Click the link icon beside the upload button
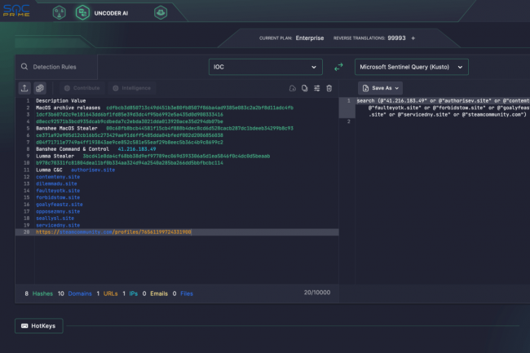 (x=39, y=87)
